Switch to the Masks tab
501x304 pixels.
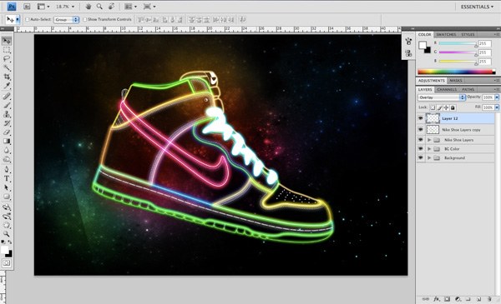(x=456, y=81)
